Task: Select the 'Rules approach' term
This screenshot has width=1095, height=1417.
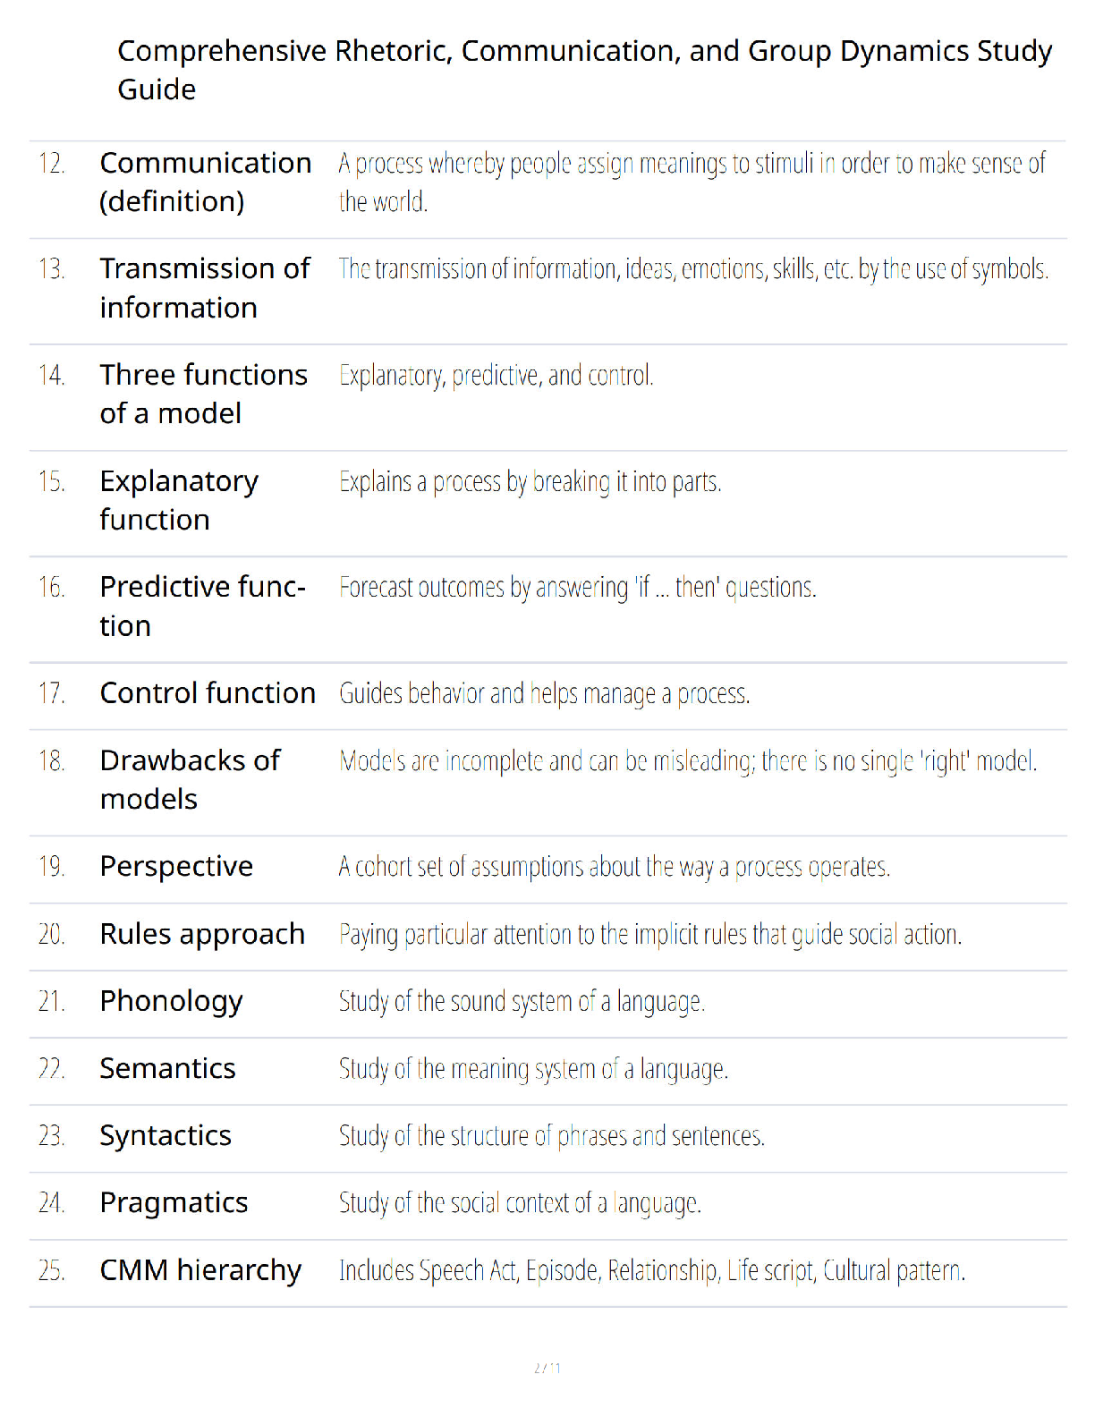Action: pyautogui.click(x=202, y=935)
